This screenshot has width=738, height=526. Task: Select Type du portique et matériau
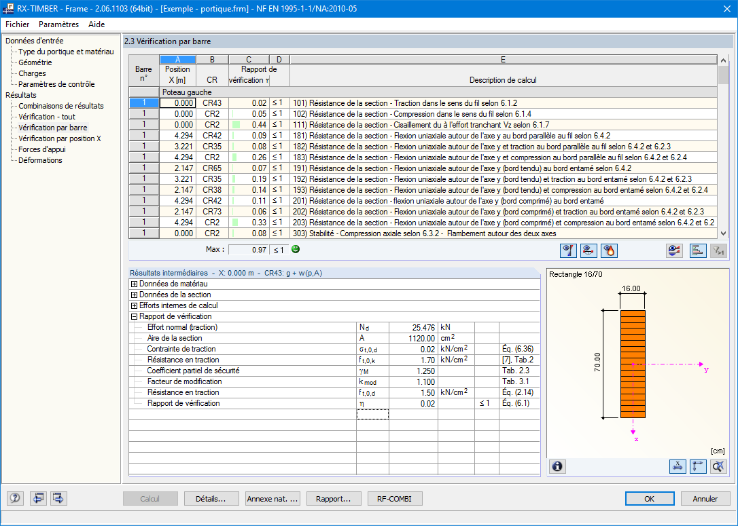pos(66,52)
